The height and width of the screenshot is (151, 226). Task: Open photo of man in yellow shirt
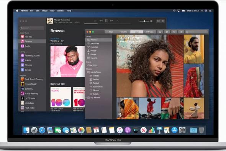[194, 49]
